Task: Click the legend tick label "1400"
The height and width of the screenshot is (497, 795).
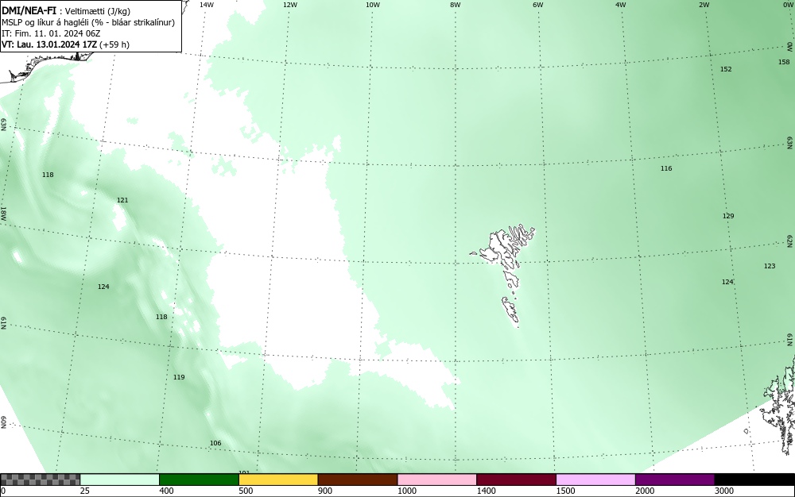Action: click(486, 491)
